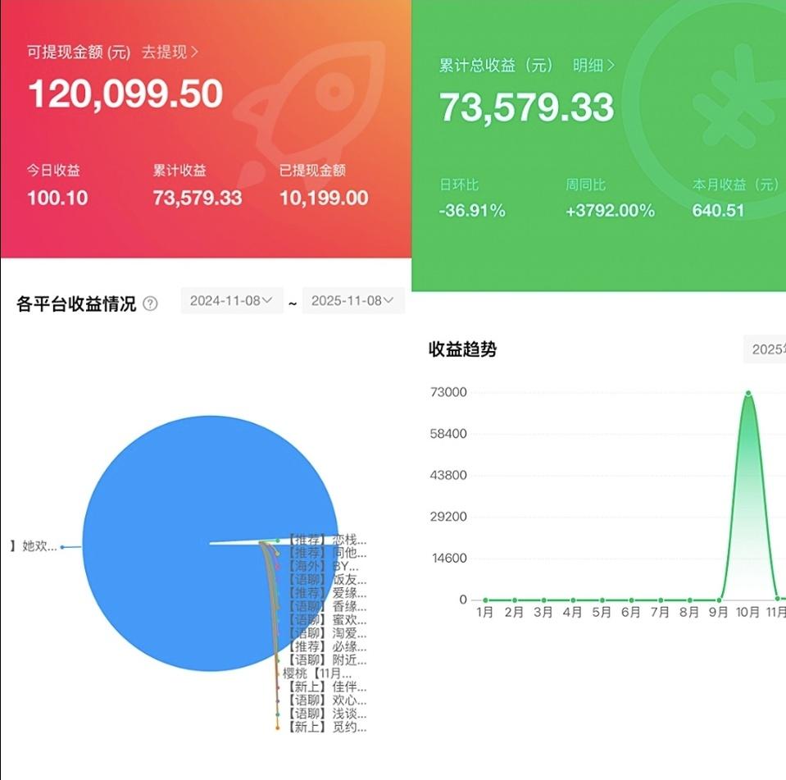786x780 pixels.
Task: Open the 2025-11-08 end date dropdown
Action: click(352, 301)
